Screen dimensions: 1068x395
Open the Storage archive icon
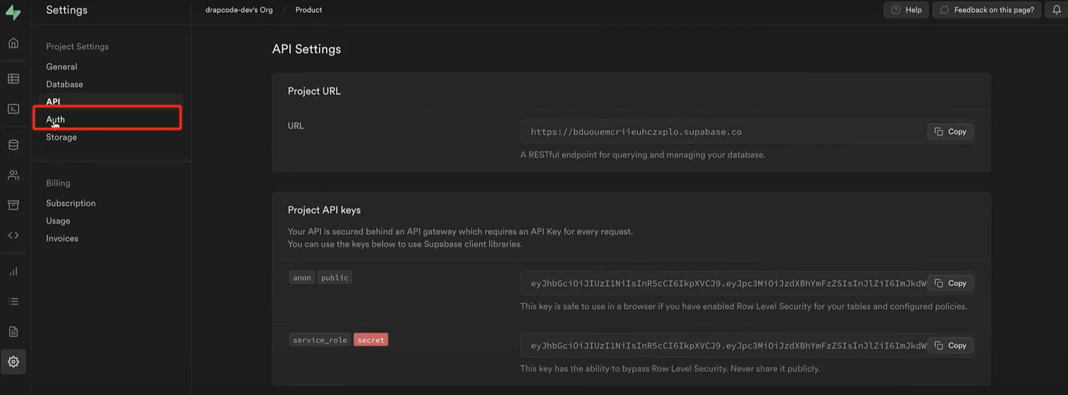(13, 205)
